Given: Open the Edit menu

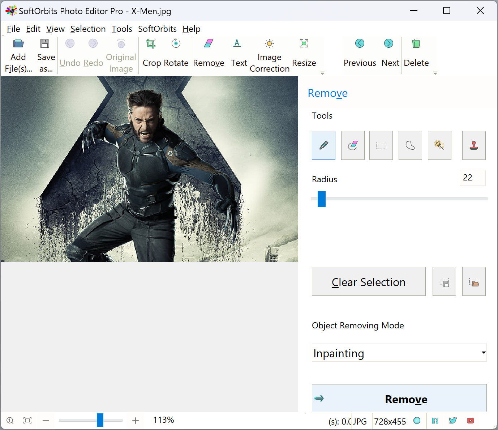Looking at the screenshot, I should coord(33,29).
